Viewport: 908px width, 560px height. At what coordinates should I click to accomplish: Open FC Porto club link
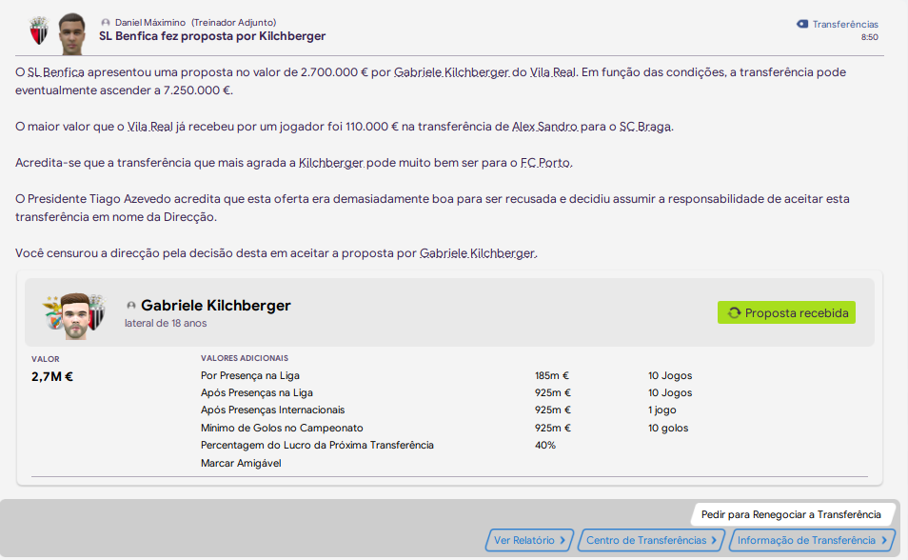coord(545,163)
